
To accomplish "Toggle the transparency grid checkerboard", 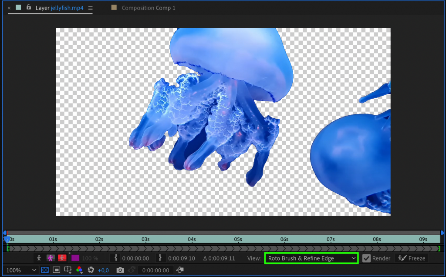I will pos(44,270).
